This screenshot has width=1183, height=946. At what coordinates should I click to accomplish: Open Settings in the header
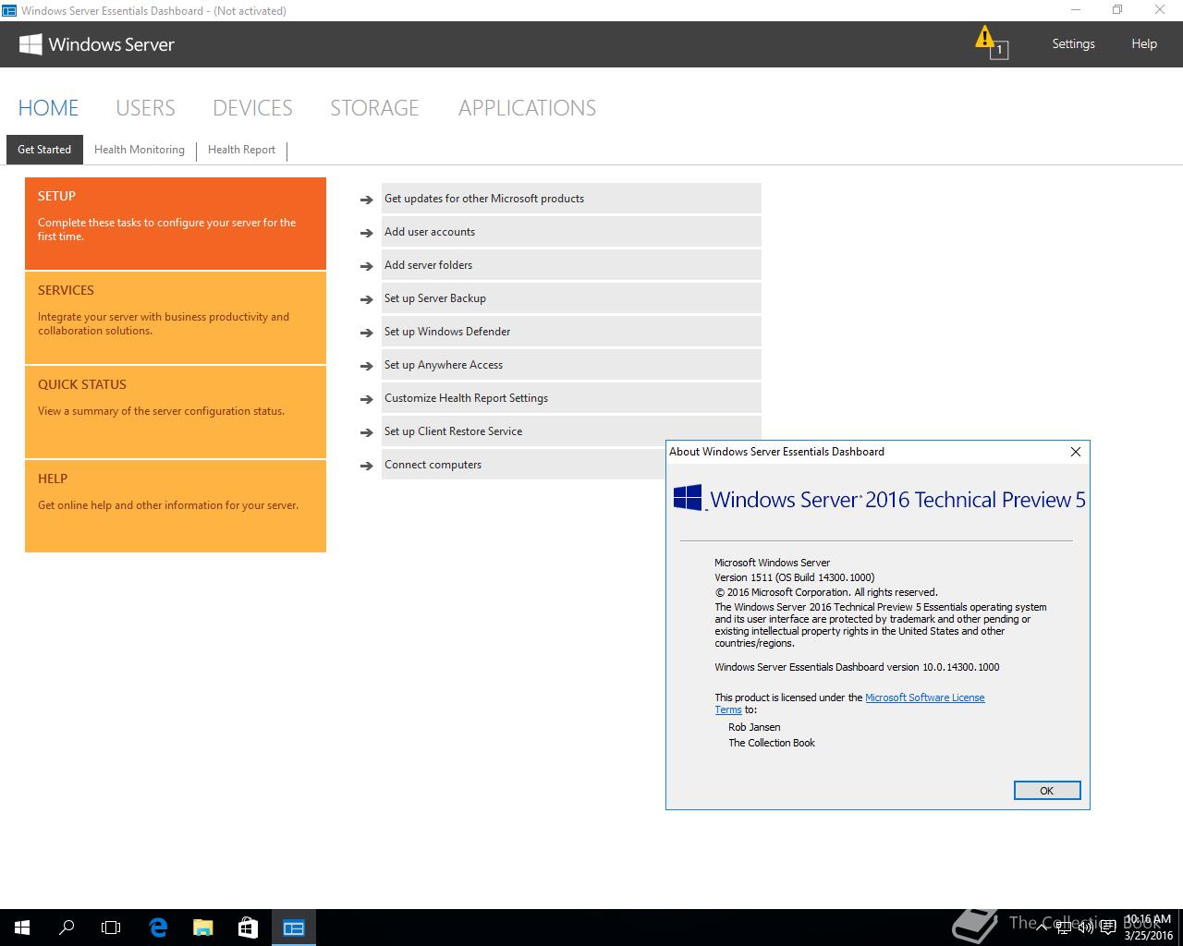click(x=1073, y=43)
